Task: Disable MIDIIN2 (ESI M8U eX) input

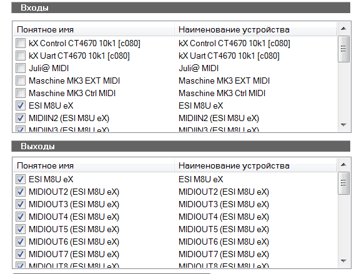Action: click(x=21, y=118)
